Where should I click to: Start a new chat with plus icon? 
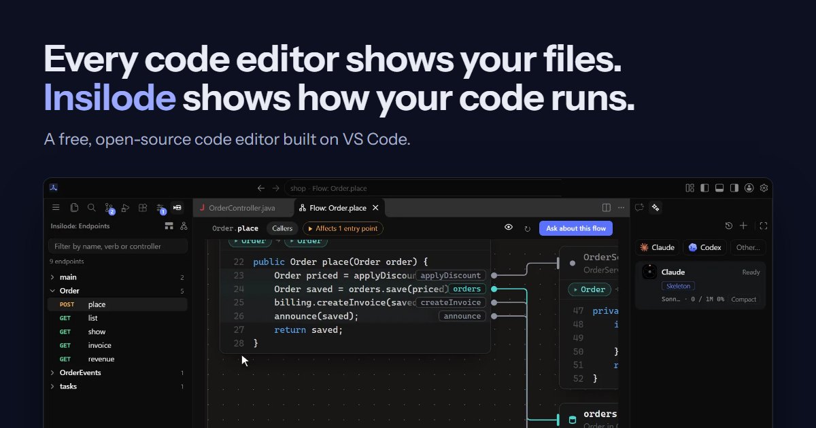point(743,226)
